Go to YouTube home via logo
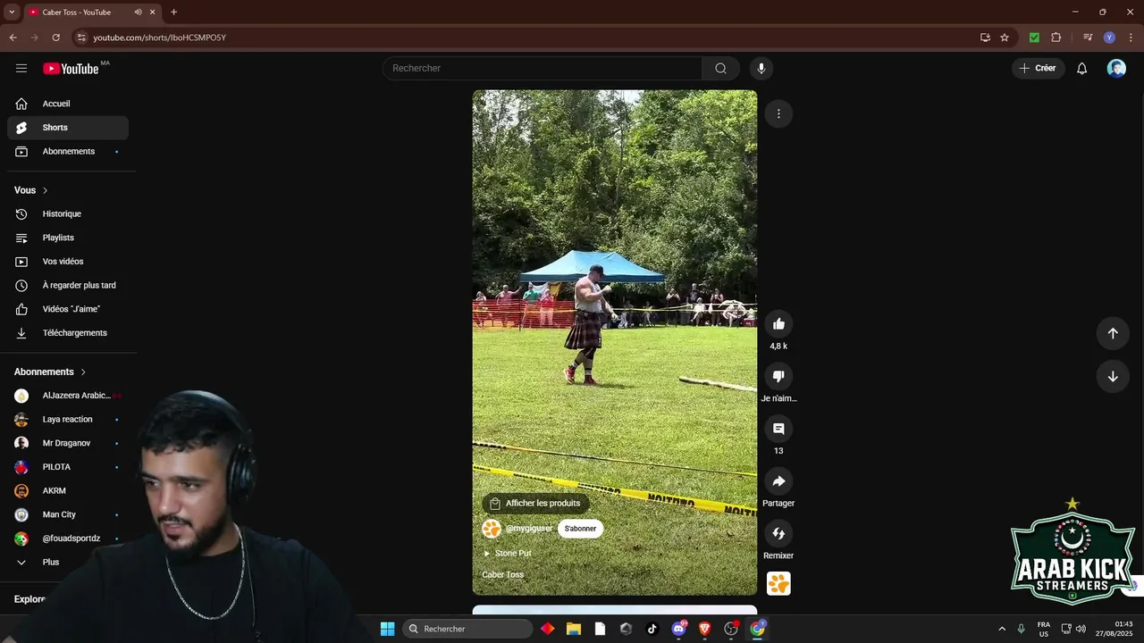This screenshot has width=1144, height=643. (x=71, y=69)
